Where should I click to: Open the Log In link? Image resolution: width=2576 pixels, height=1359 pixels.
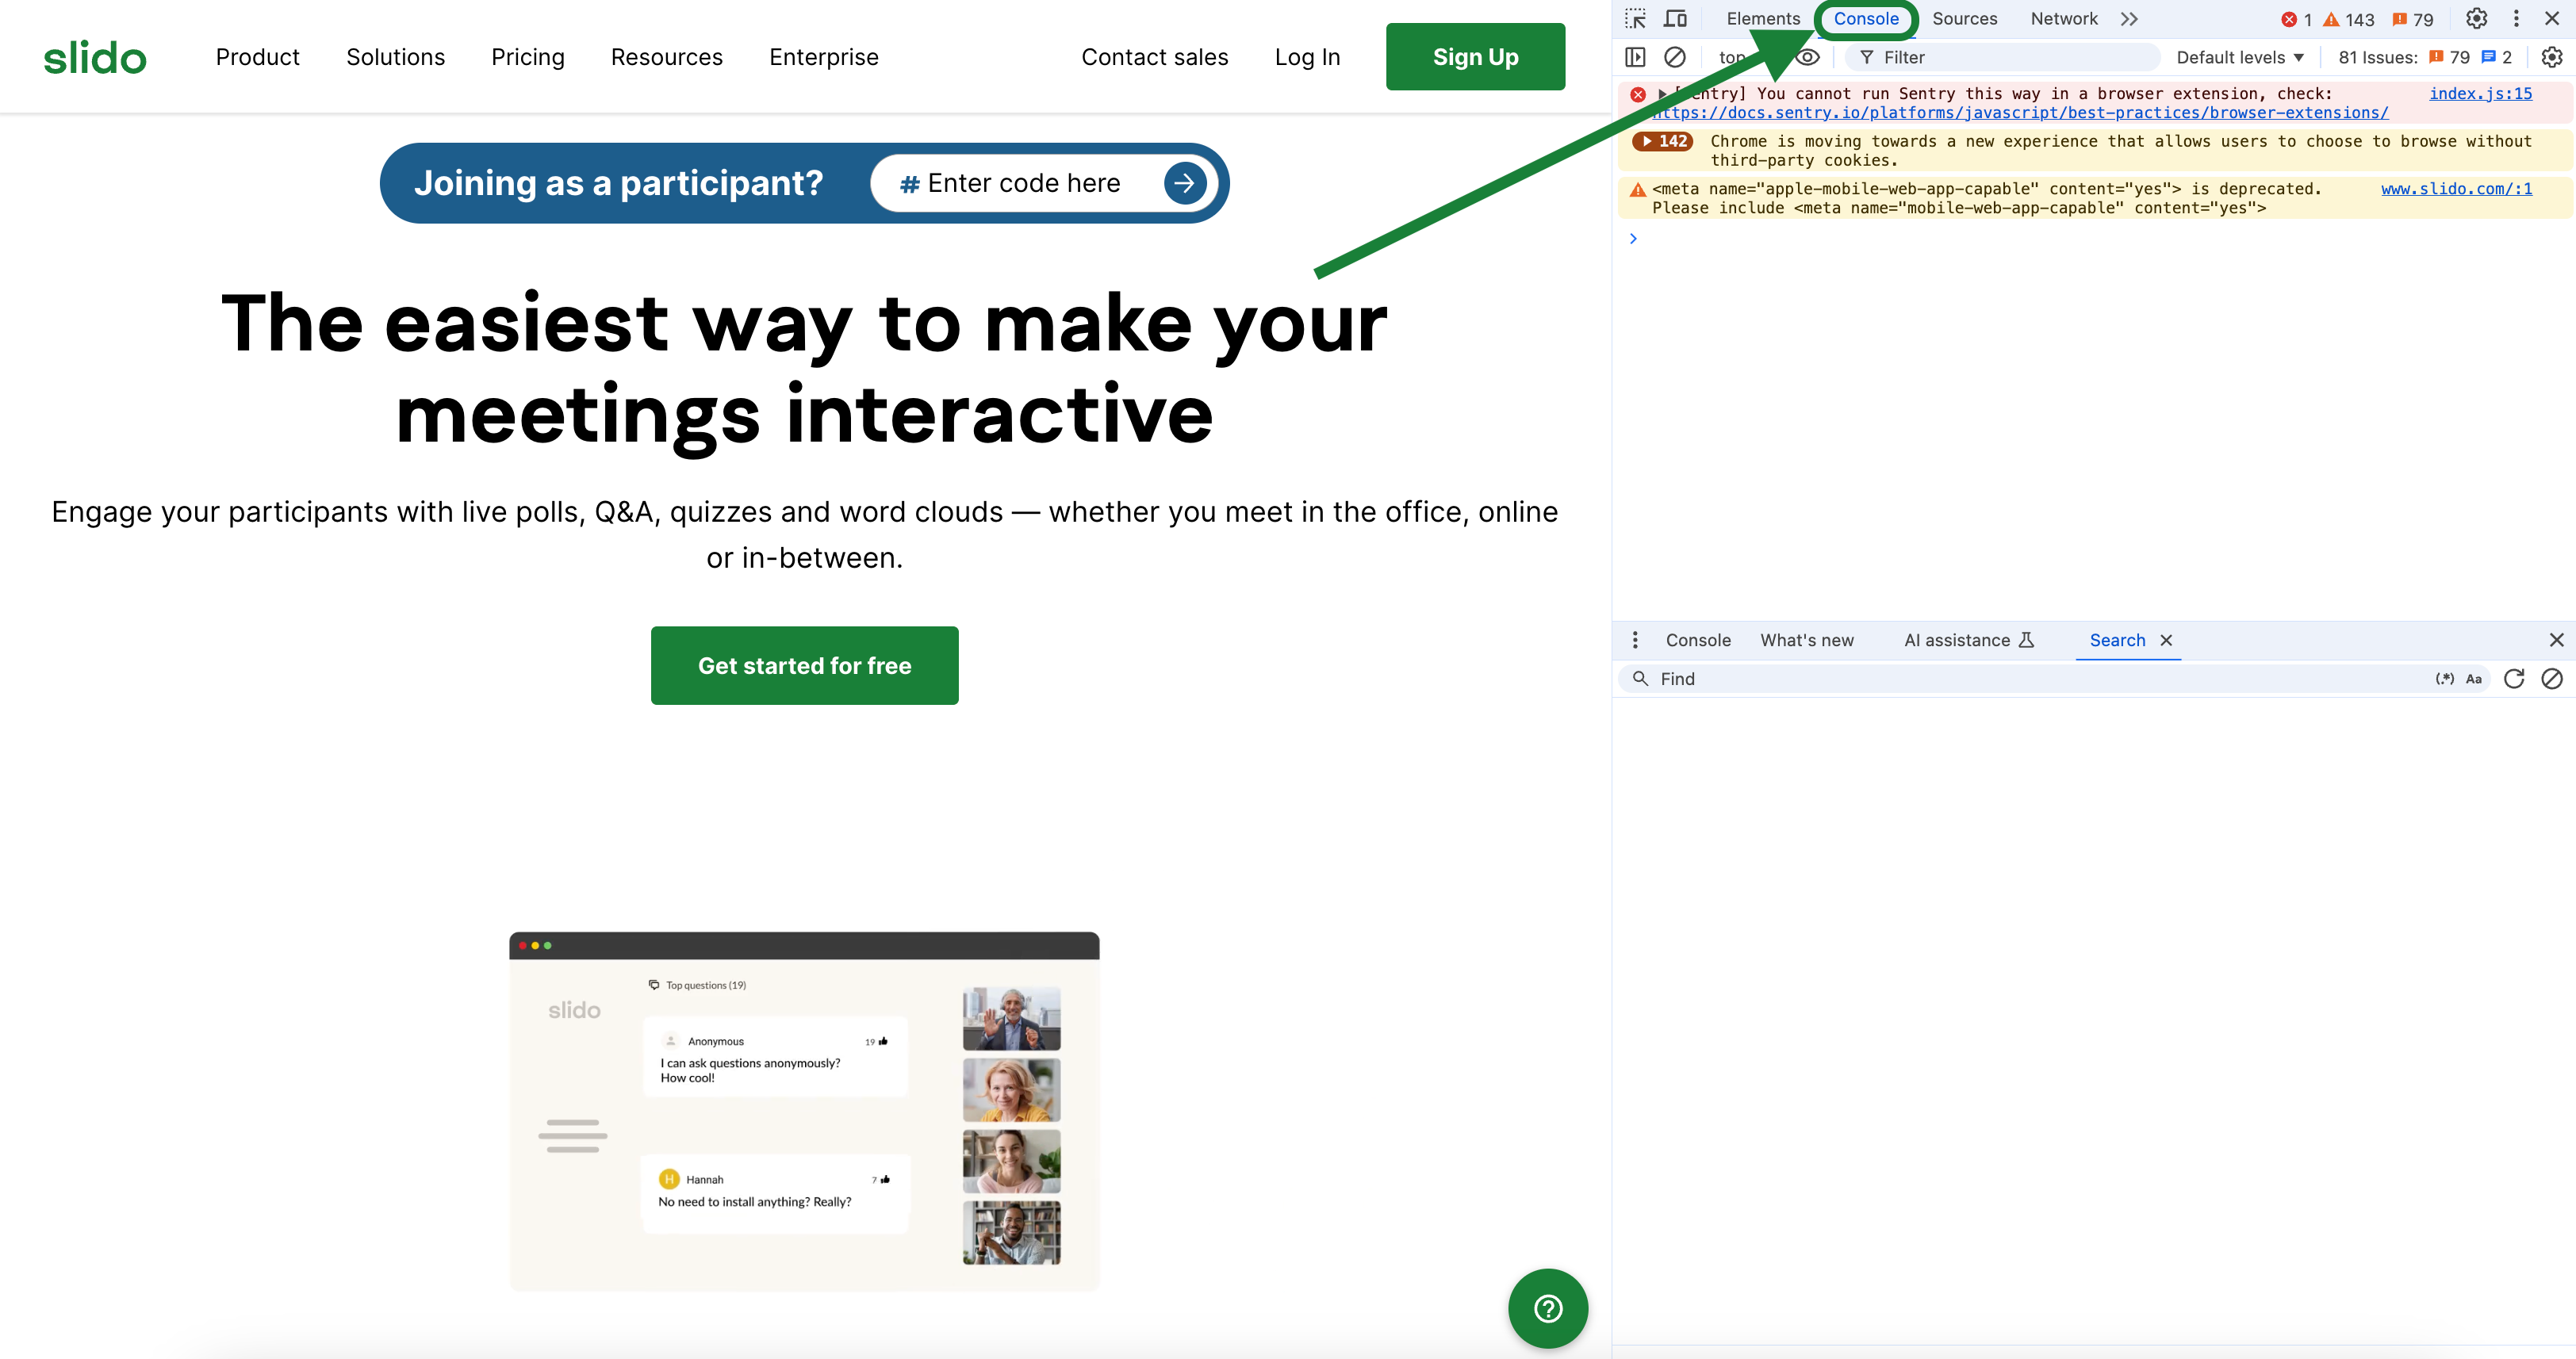tap(1307, 57)
